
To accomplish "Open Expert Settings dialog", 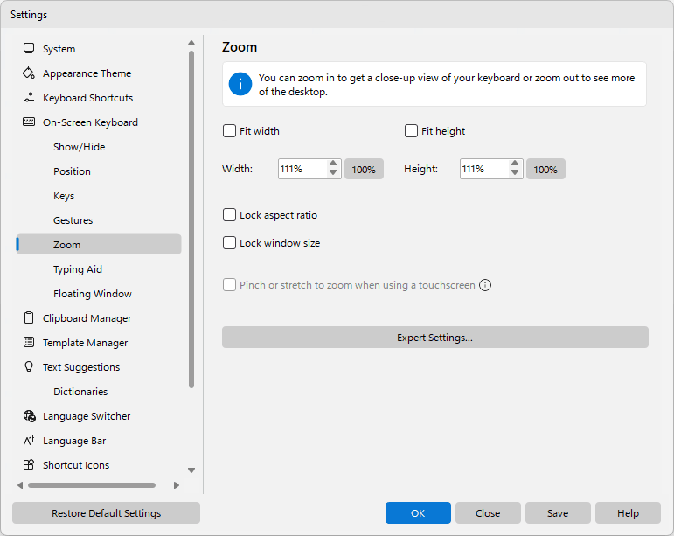I will tap(435, 338).
